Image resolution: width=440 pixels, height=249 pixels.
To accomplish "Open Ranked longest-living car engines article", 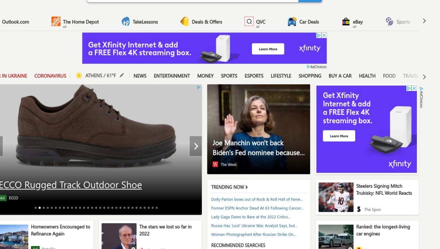I will tap(383, 230).
